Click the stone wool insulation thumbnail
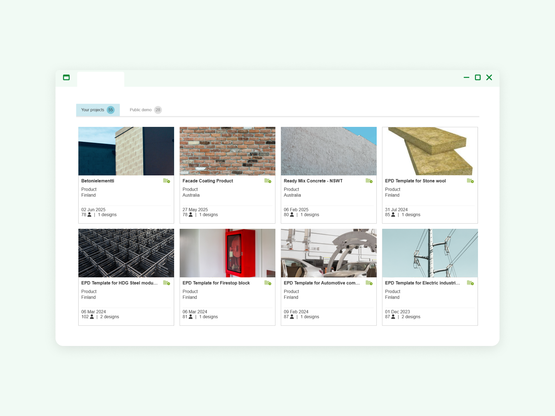This screenshot has height=416, width=555. coord(430,151)
